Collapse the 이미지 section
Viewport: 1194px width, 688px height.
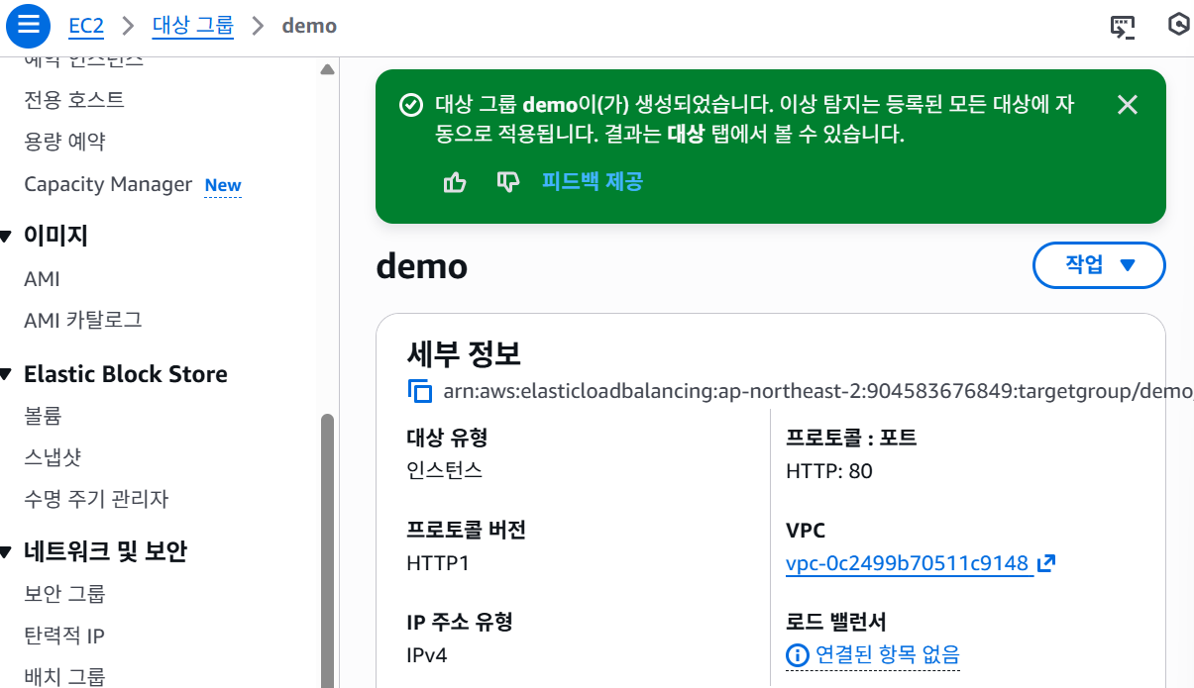[6, 236]
